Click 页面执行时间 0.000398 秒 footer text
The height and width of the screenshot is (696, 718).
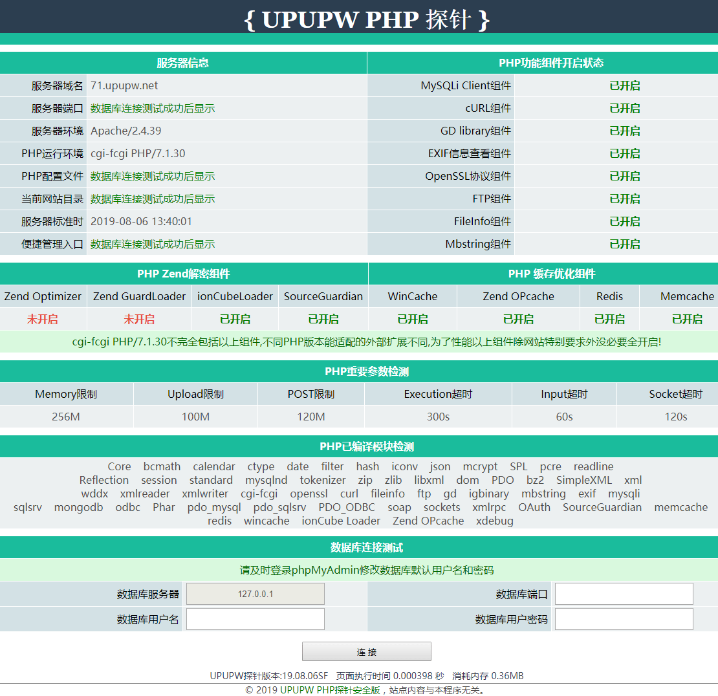(390, 676)
